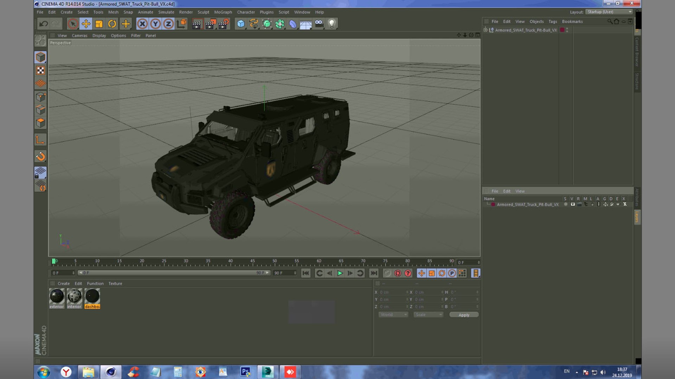Go to end of animation
This screenshot has width=675, height=379.
(x=374, y=273)
